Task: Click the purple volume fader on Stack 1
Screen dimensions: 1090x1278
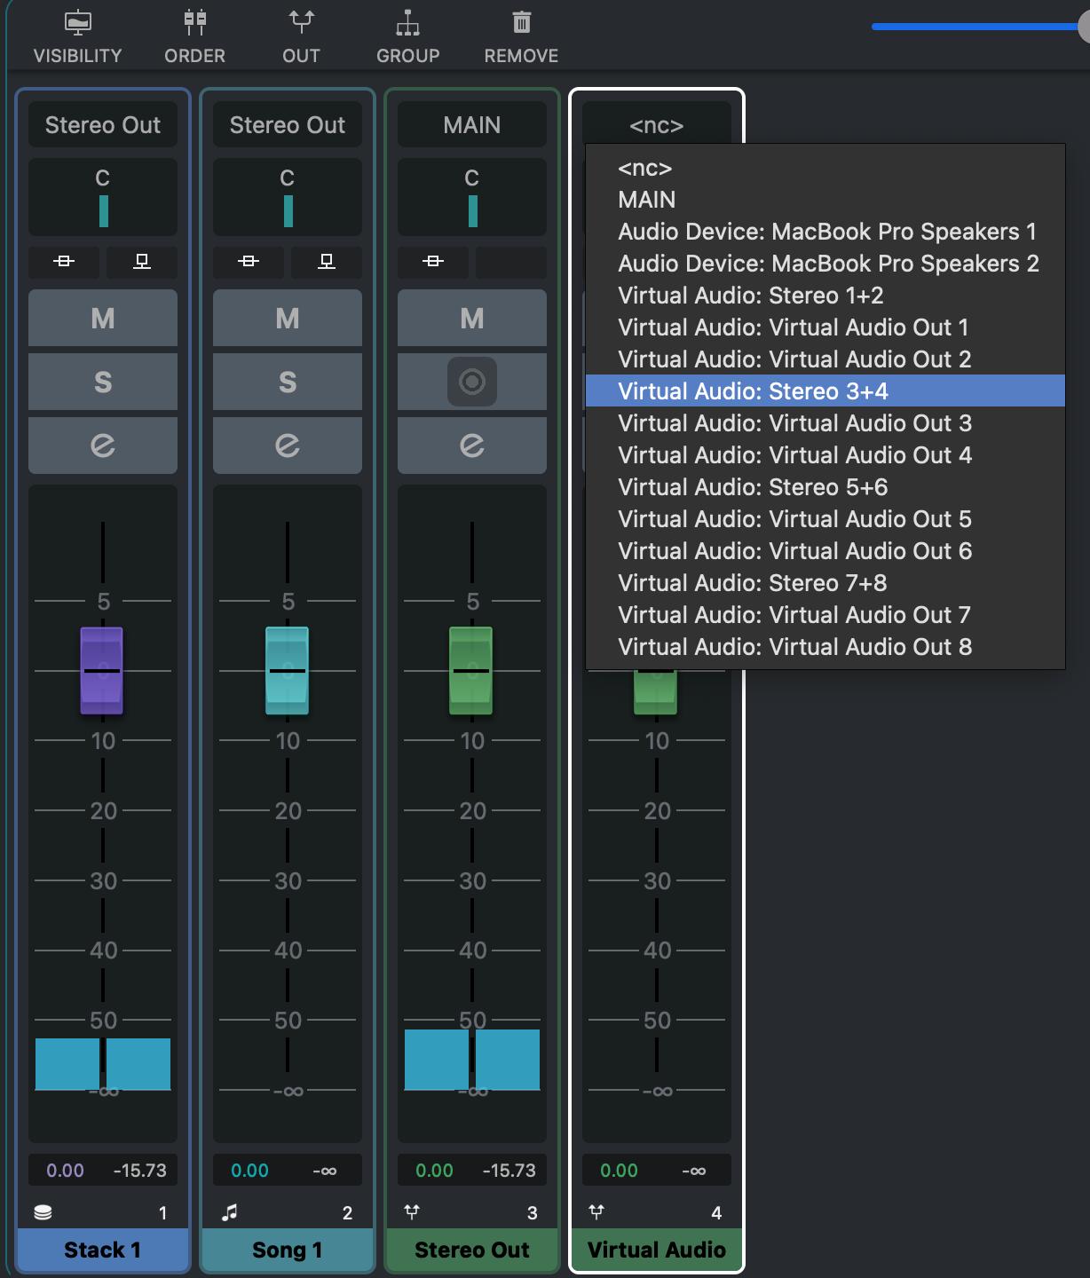Action: (x=102, y=670)
